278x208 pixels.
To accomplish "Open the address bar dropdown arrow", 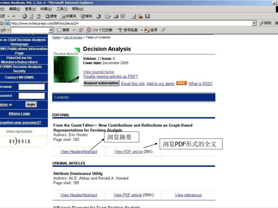I will pyautogui.click(x=254, y=23).
